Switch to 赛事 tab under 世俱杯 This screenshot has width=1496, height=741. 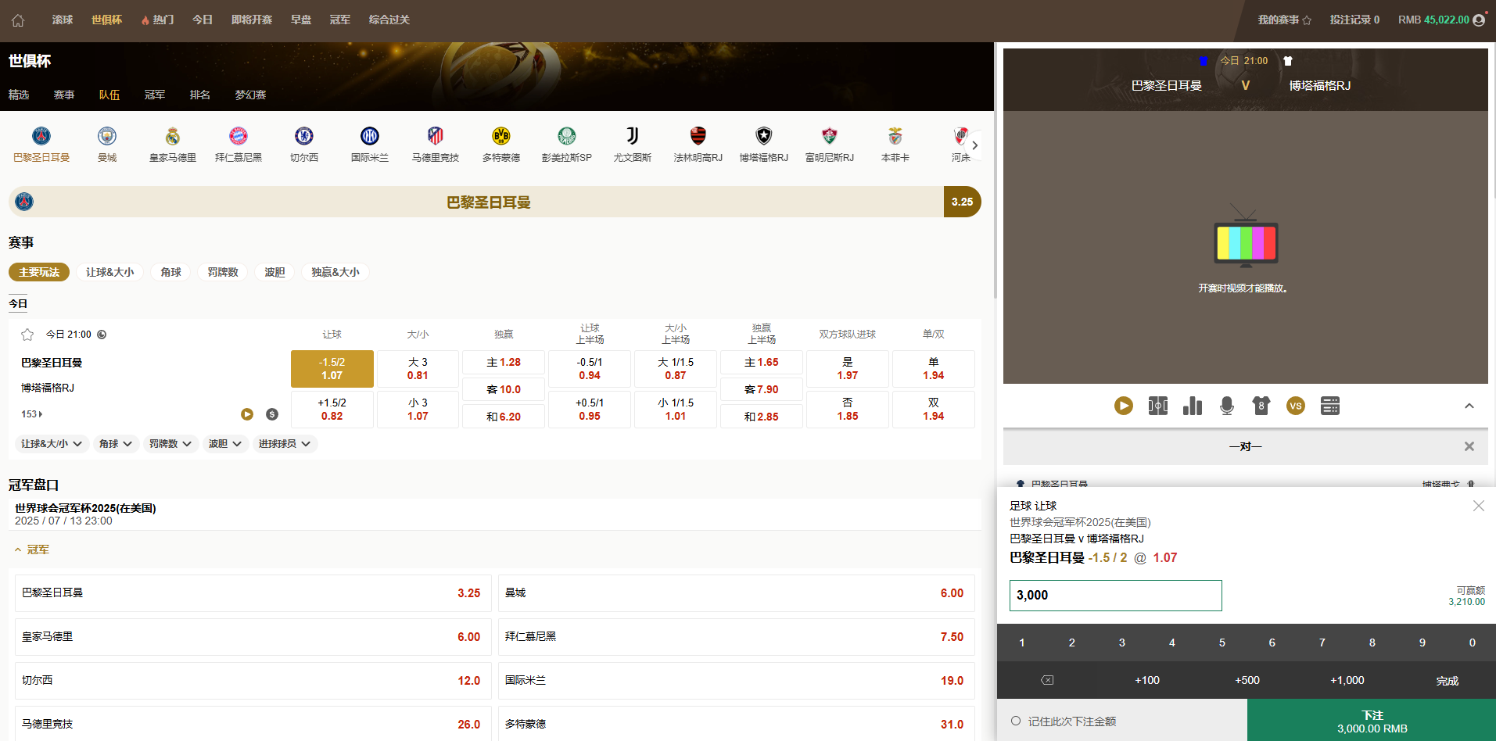(x=64, y=95)
